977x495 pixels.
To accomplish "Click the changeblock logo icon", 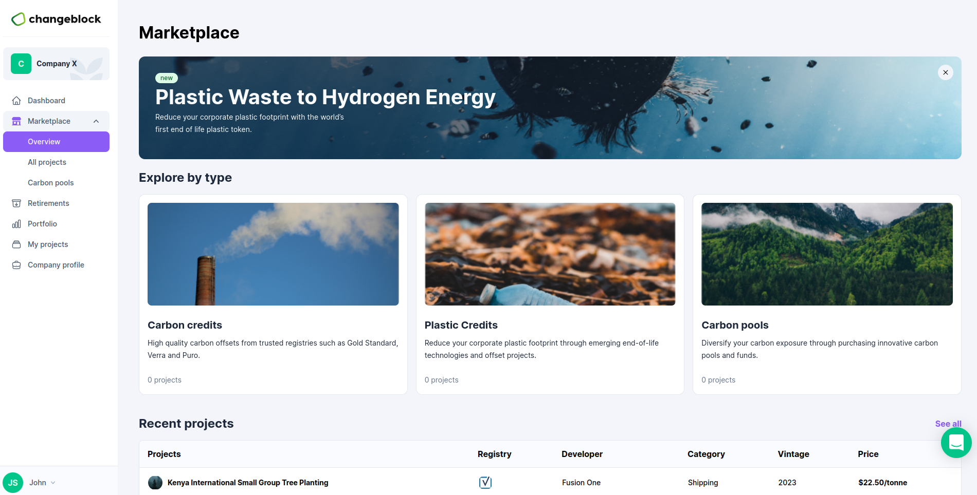I will (x=19, y=19).
